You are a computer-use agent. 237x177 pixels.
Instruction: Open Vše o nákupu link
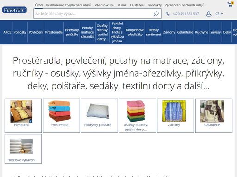click(x=105, y=5)
